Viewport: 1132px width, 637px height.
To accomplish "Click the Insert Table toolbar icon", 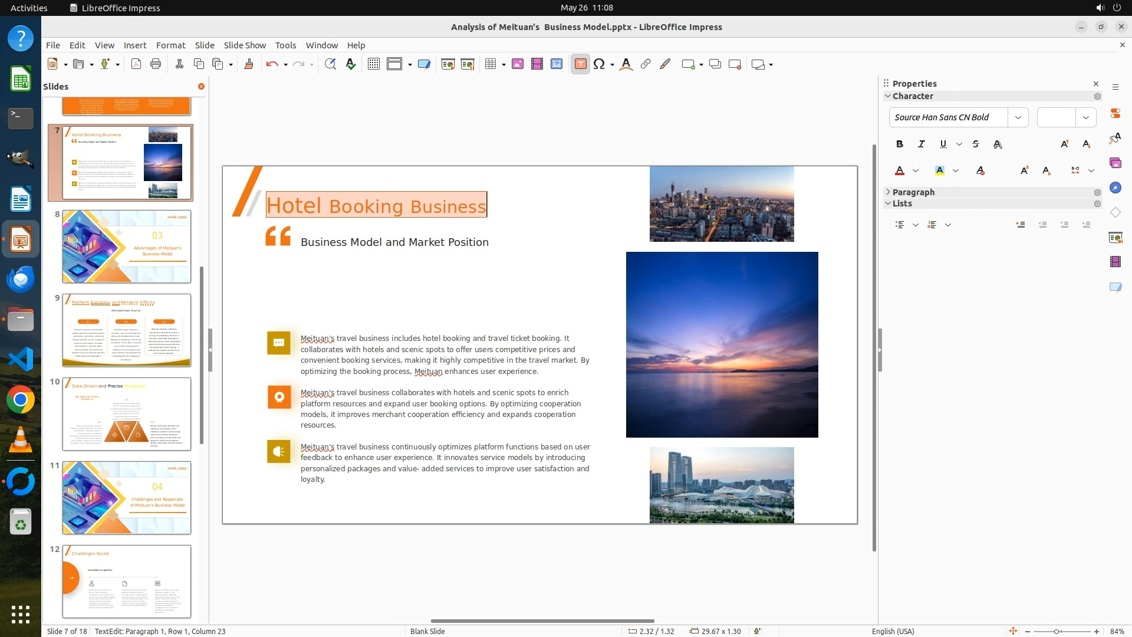I will tap(490, 64).
